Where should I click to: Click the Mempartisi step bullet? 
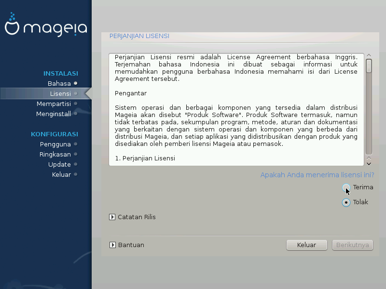[x=76, y=104]
